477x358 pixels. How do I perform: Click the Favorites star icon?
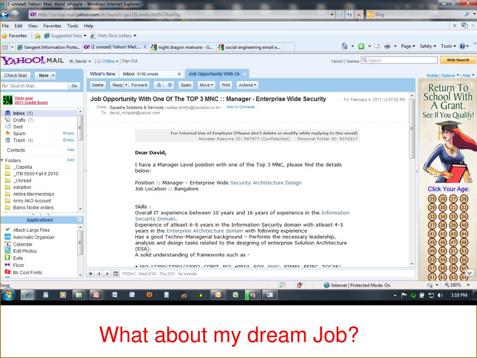click(5, 36)
